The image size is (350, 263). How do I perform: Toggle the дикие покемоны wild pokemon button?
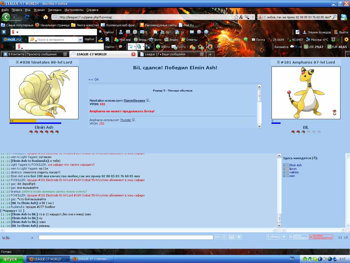pyautogui.click(x=298, y=237)
